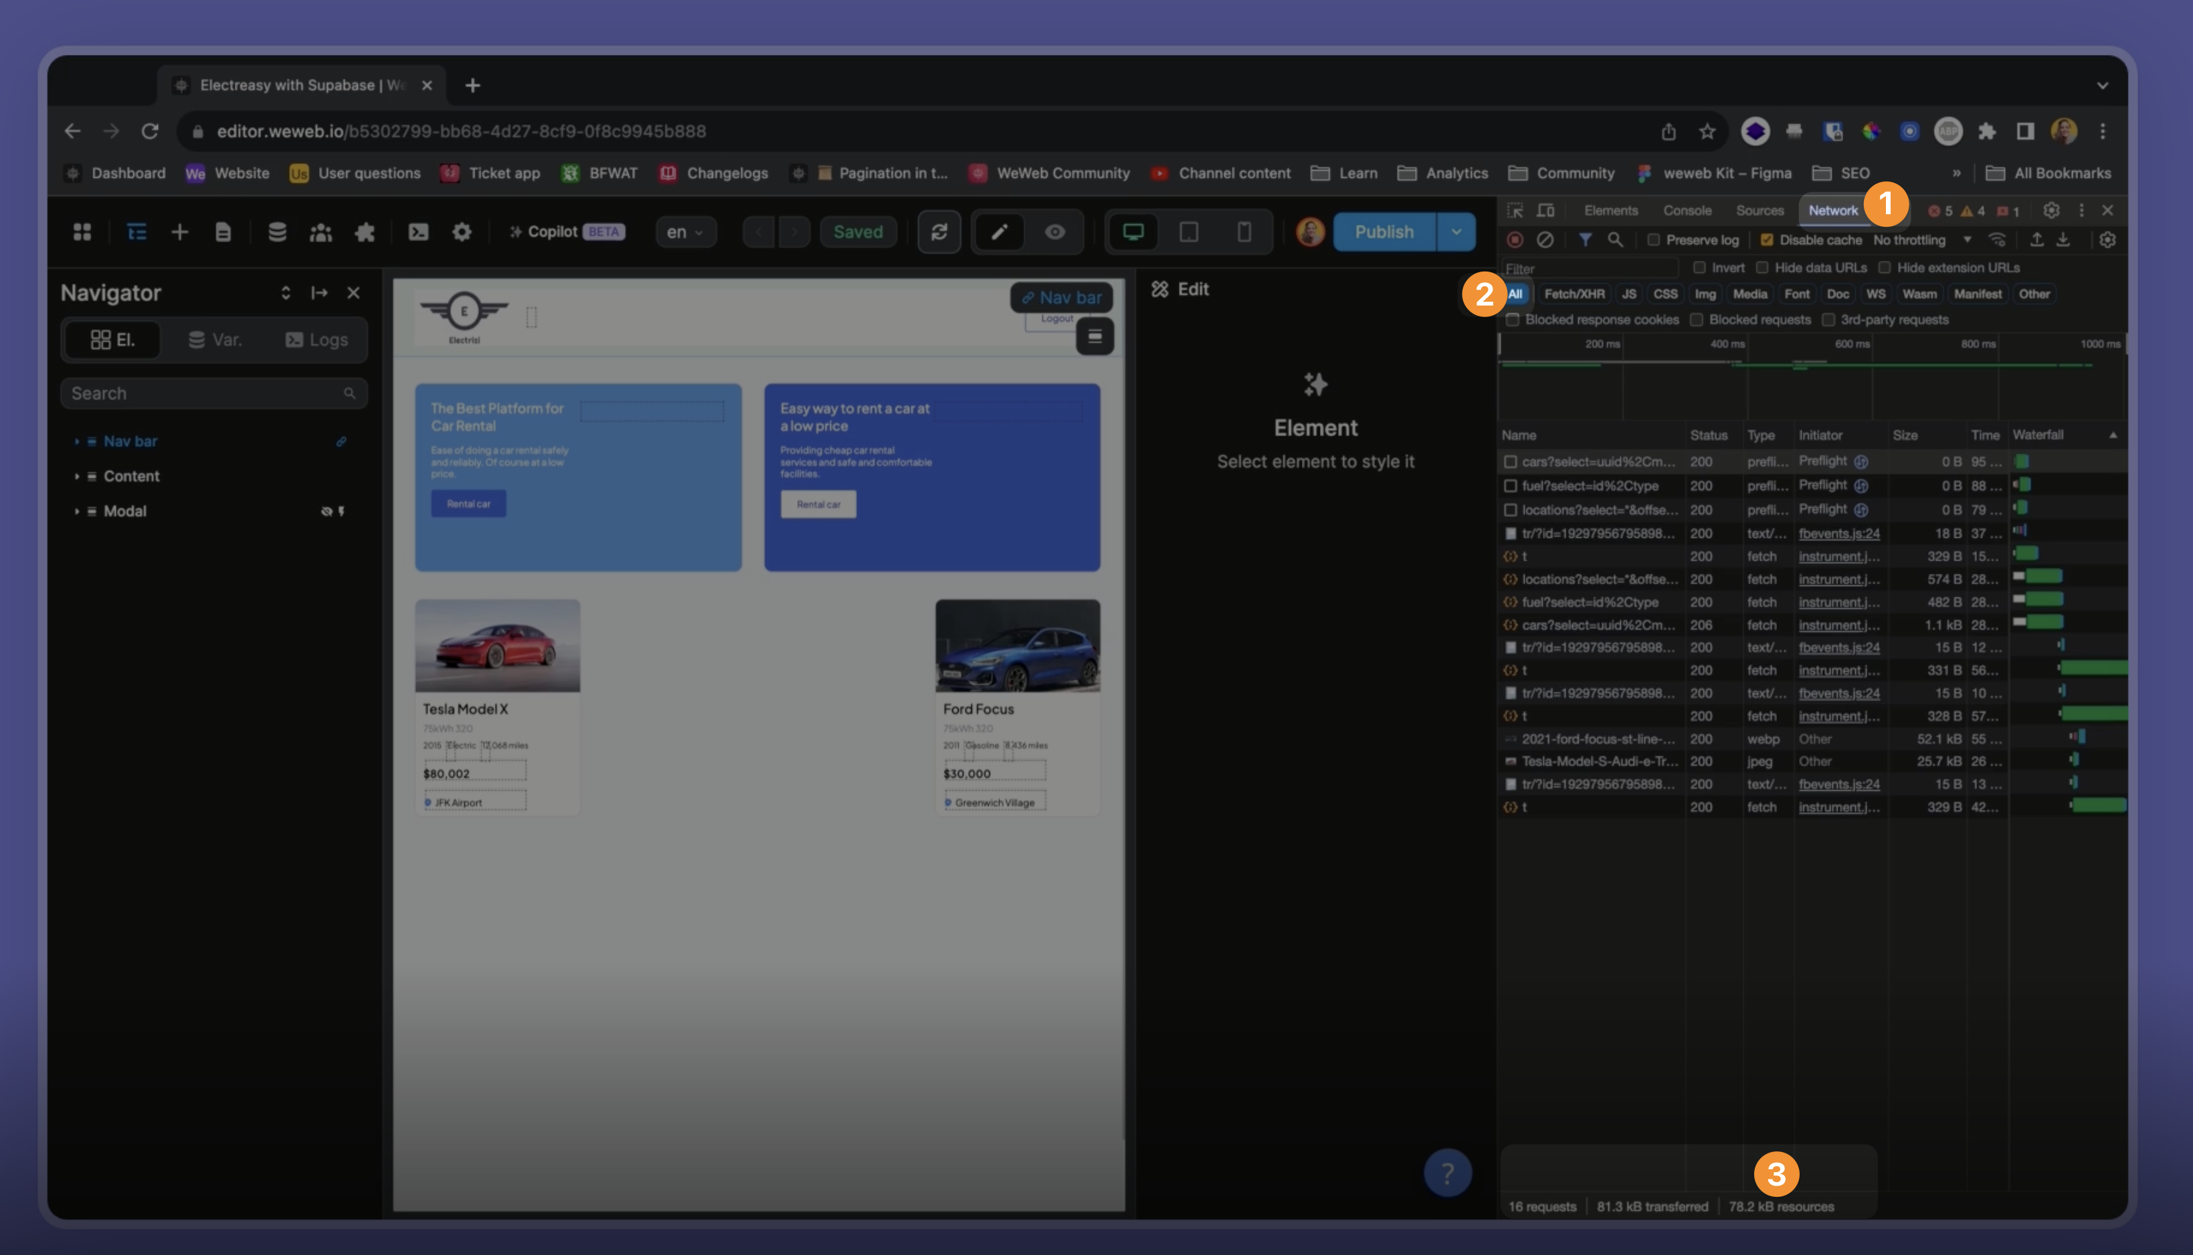Image resolution: width=2193 pixels, height=1255 pixels.
Task: Click the Network tab in DevTools
Action: (x=1833, y=209)
